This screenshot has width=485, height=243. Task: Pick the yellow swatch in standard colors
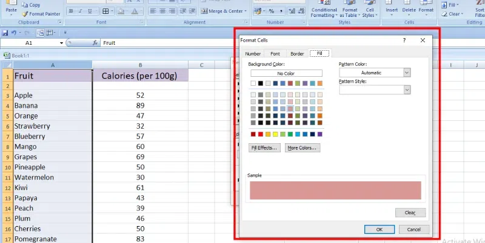(275, 134)
